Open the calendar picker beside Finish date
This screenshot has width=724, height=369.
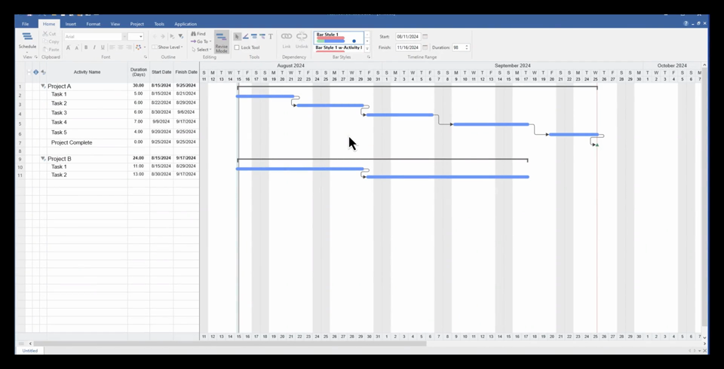[x=425, y=47]
